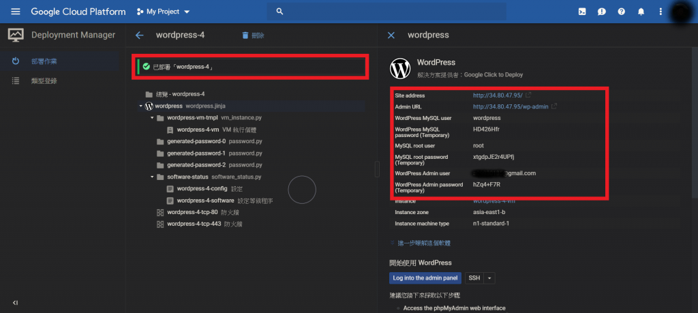The height and width of the screenshot is (313, 698).
Task: Click the 已部署 wordpress-4 status banner
Action: [x=250, y=67]
